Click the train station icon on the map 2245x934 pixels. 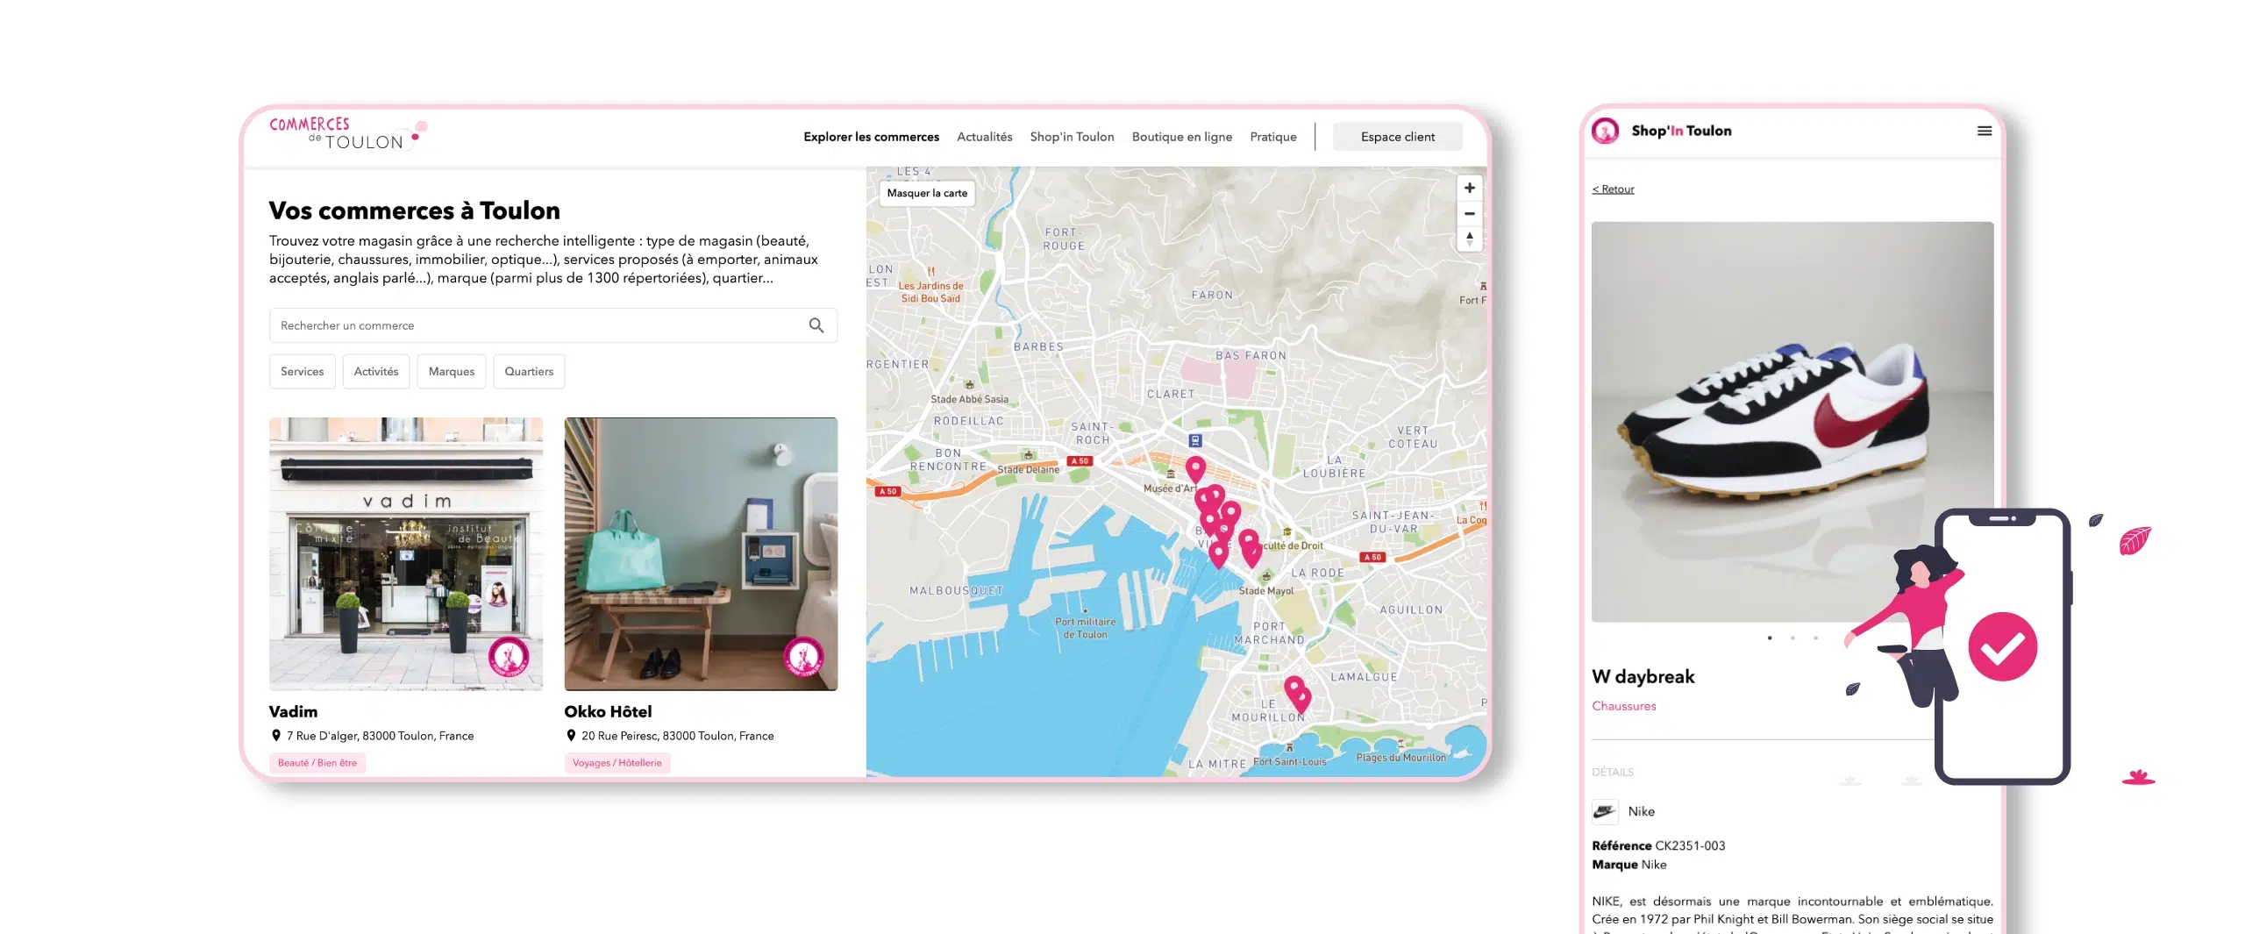(1194, 440)
